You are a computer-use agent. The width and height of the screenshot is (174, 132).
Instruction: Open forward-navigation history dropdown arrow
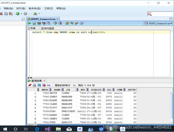[29, 14]
